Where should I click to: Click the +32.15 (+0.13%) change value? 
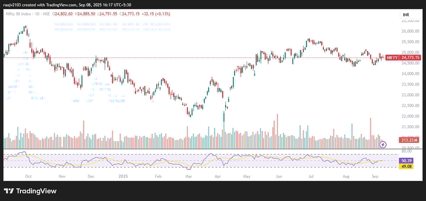coord(156,14)
